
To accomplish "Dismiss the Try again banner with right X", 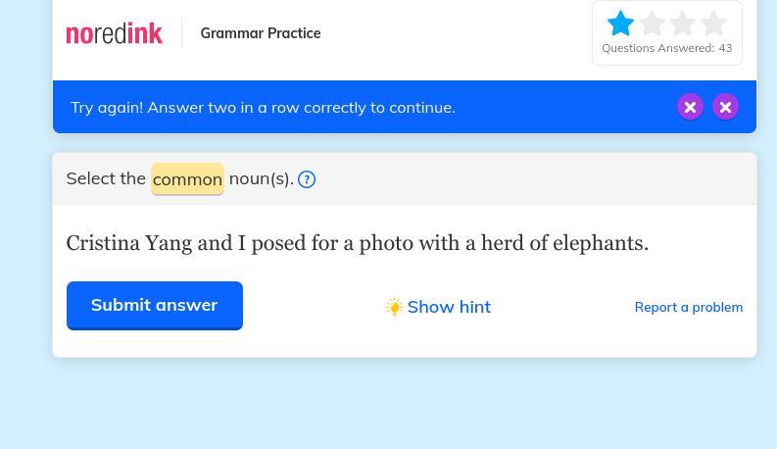I will tap(725, 107).
